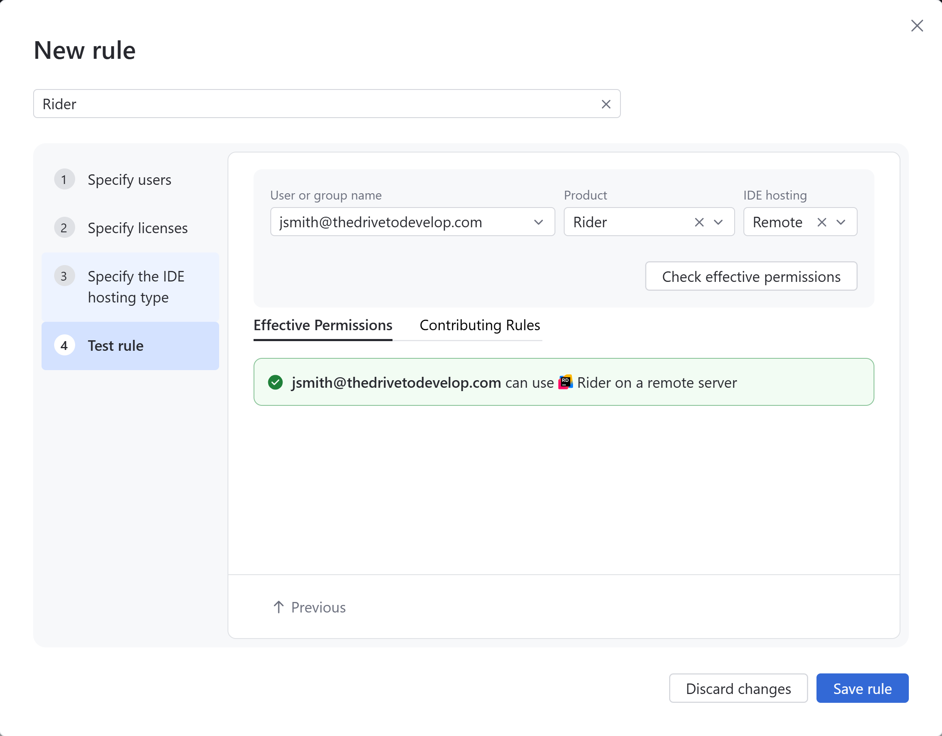The height and width of the screenshot is (736, 942).
Task: Expand the Product dropdown chevron
Action: 718,222
